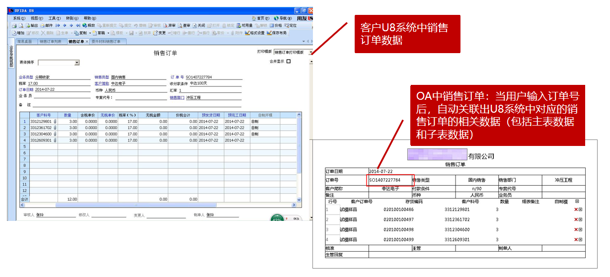
Task: Open the 表体排序 dropdown
Action: coord(77,63)
